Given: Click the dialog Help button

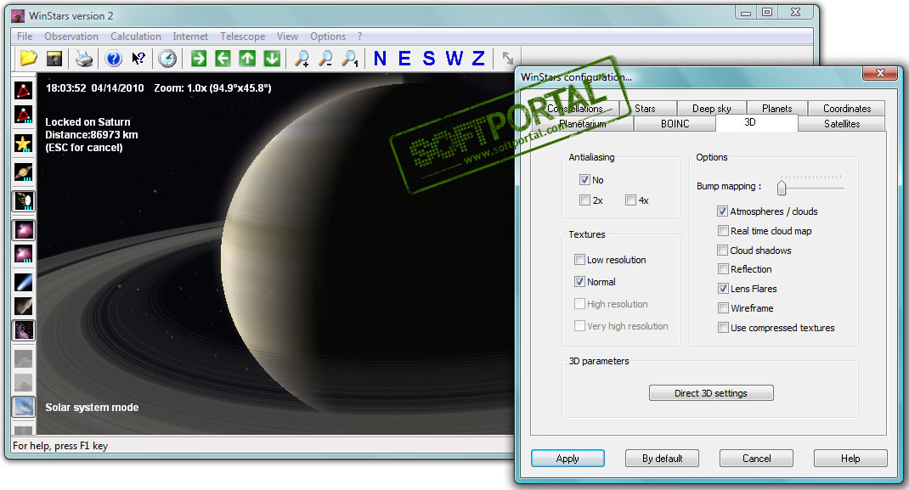Looking at the screenshot, I should coord(850,458).
